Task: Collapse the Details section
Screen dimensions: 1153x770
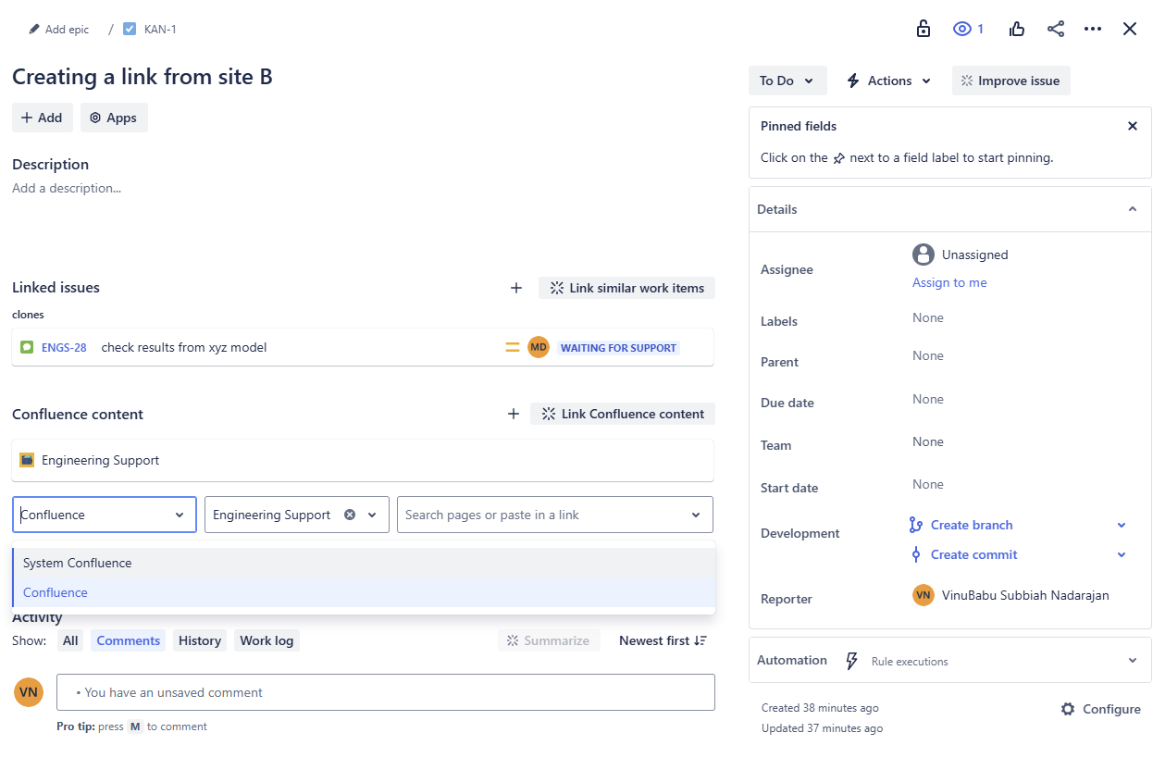Action: pos(1132,209)
